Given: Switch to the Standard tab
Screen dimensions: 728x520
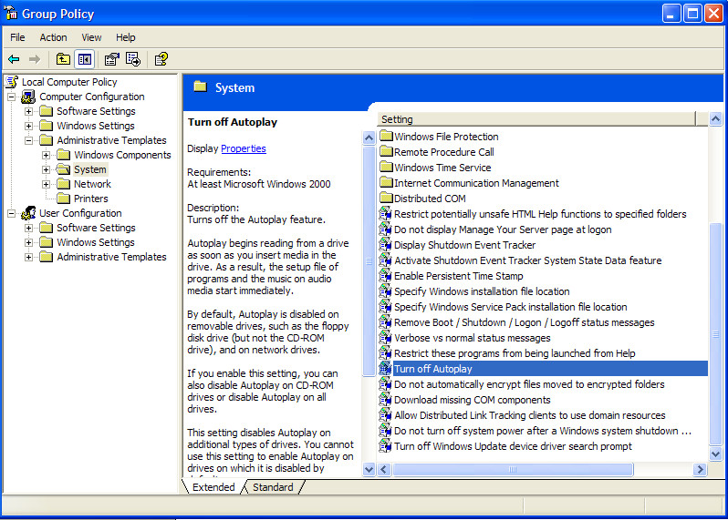Looking at the screenshot, I should point(273,487).
